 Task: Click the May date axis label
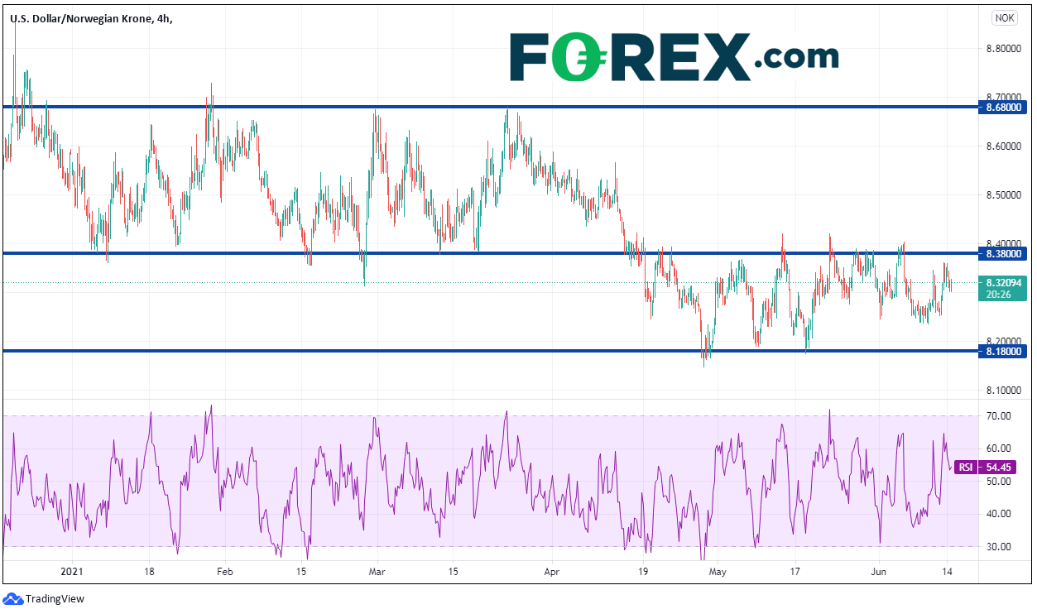(x=718, y=571)
